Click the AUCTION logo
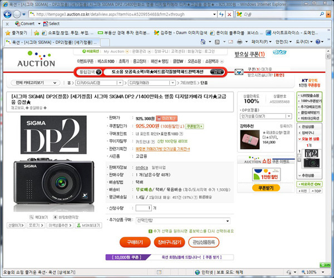Image resolution: width=334 pixels, height=278 pixels. coord(36,60)
